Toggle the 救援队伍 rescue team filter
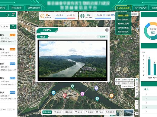Screen dimensions: 157x117 (110, 112)
